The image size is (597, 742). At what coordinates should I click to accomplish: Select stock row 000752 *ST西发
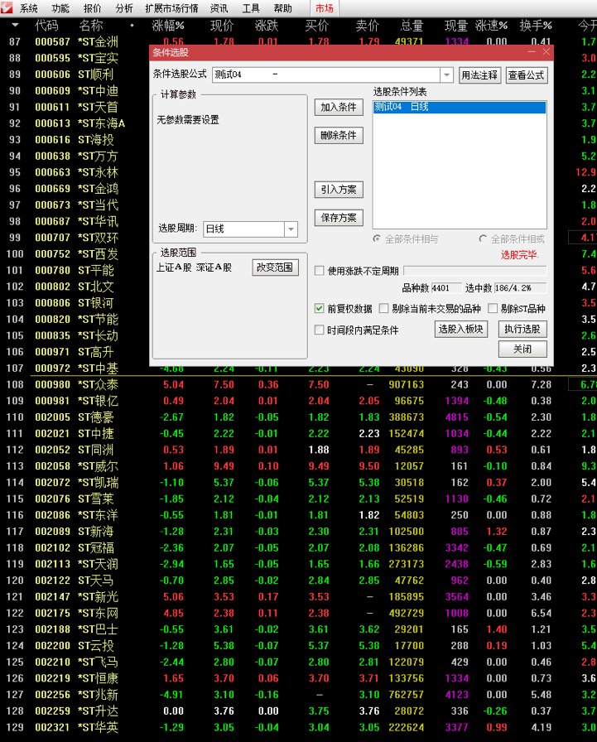click(x=75, y=254)
